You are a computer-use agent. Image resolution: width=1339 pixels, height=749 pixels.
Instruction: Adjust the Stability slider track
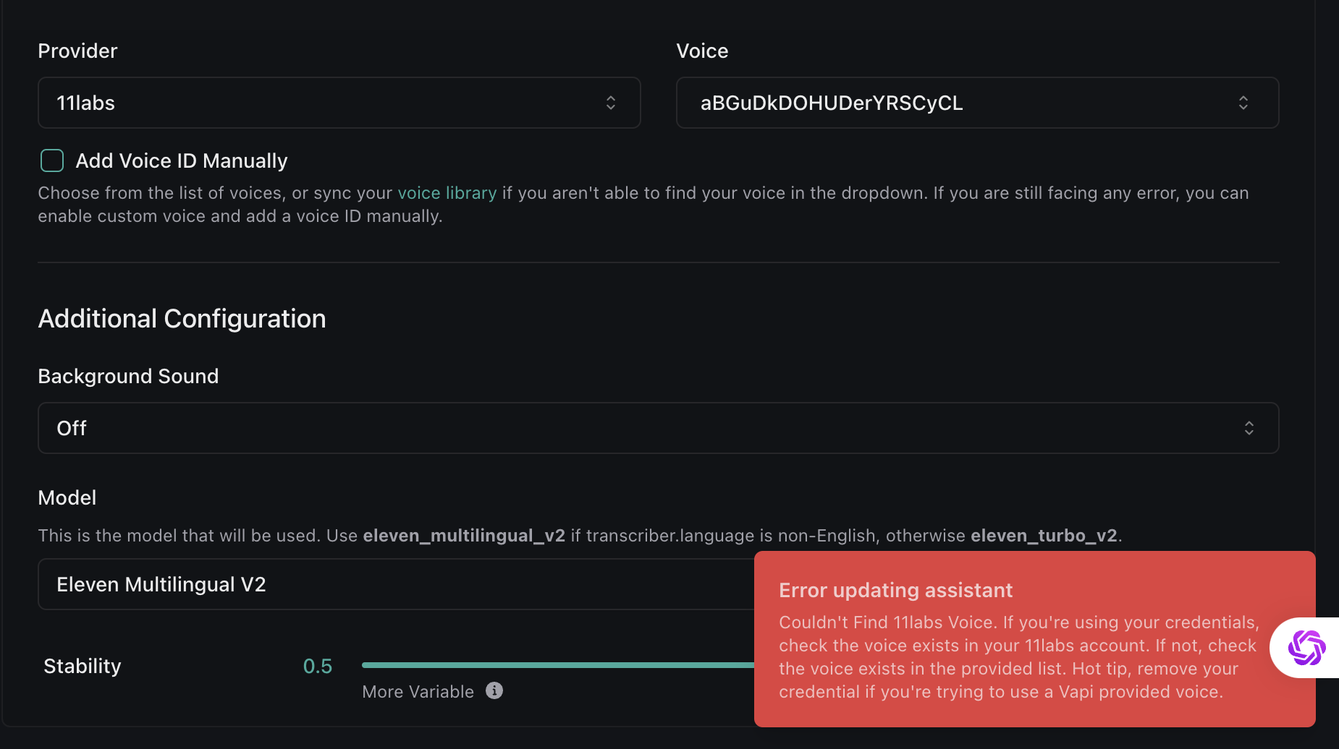[x=557, y=665]
